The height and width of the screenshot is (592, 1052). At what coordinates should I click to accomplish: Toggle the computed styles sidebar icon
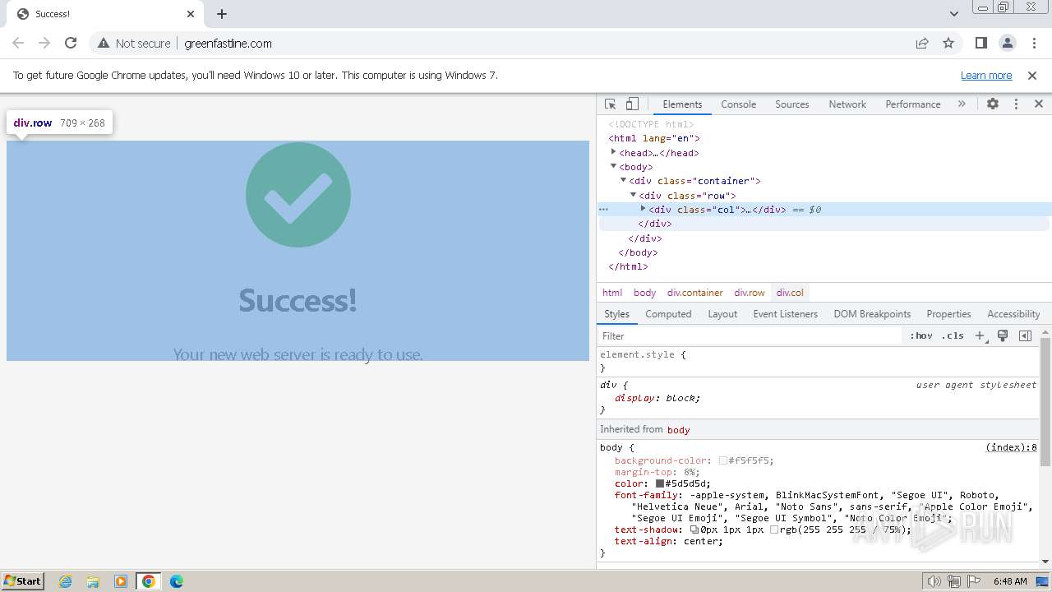(x=1025, y=335)
